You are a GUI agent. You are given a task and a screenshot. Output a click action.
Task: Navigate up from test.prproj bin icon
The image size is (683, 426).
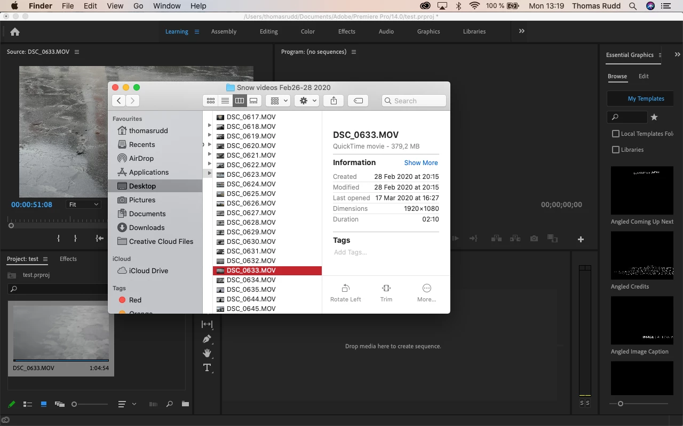click(12, 275)
